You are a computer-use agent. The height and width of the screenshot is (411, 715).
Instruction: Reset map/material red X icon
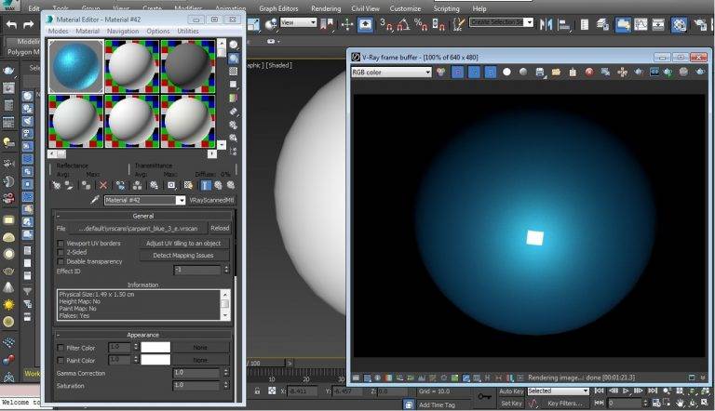pos(103,185)
